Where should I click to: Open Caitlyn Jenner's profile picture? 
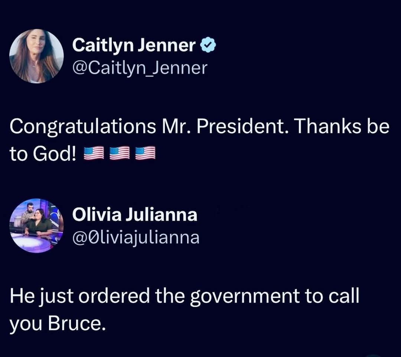36,56
